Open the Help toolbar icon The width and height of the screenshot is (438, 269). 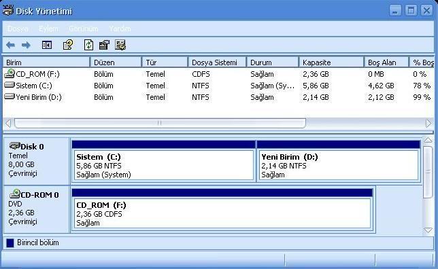[x=68, y=45]
